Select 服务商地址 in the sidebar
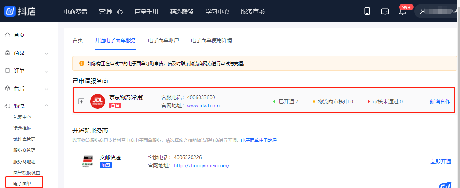The height and width of the screenshot is (188, 460). point(24,162)
